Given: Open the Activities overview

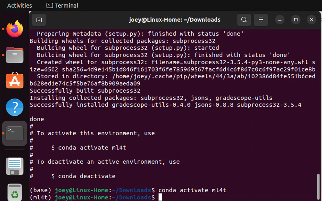Looking at the screenshot, I should [19, 5].
